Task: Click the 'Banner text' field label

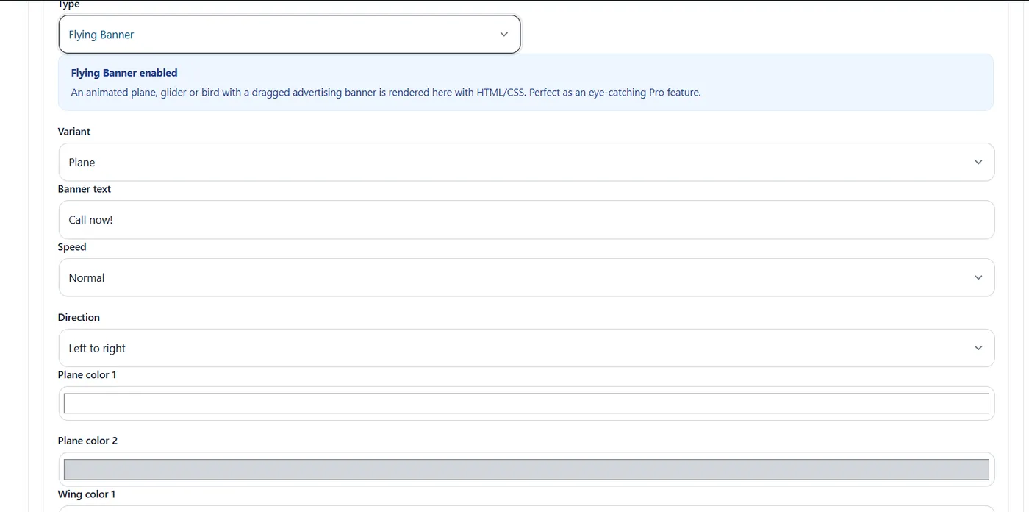Action: click(x=85, y=189)
